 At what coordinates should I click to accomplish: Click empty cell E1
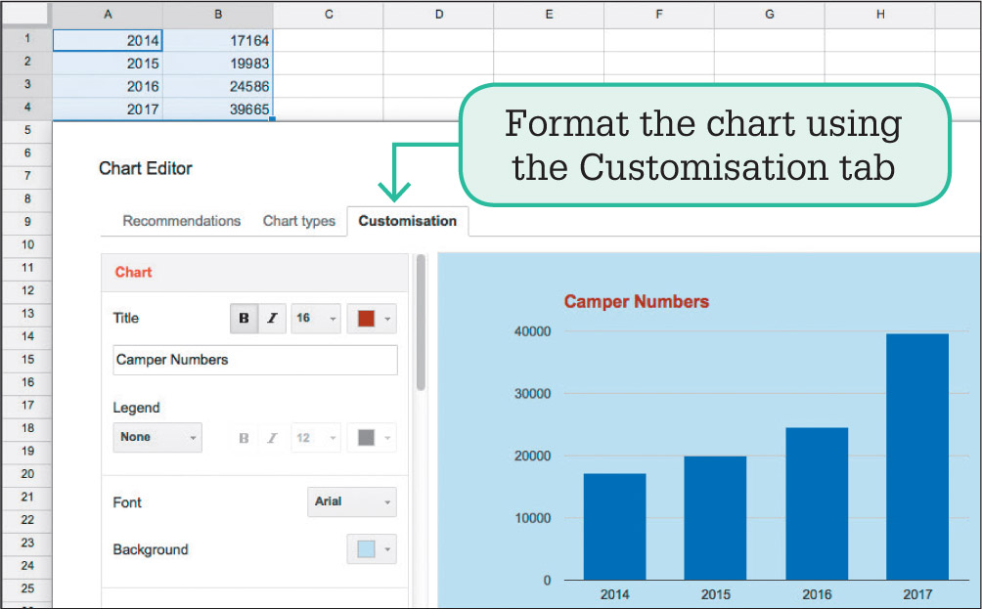(549, 40)
